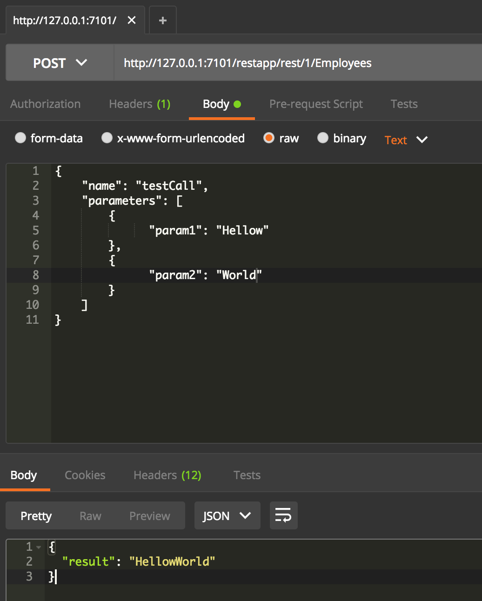Open the POST method dropdown
Screen dimensions: 482x601
pos(59,62)
